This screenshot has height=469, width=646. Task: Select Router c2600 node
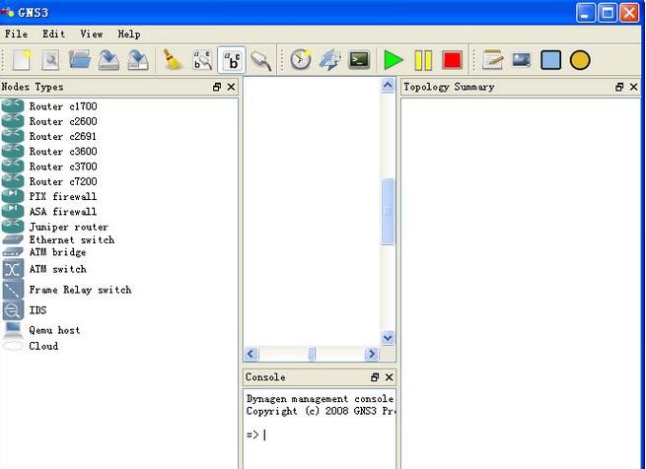(x=63, y=121)
